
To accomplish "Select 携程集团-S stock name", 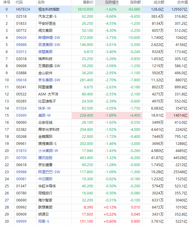I will pyautogui.click(x=47, y=144).
